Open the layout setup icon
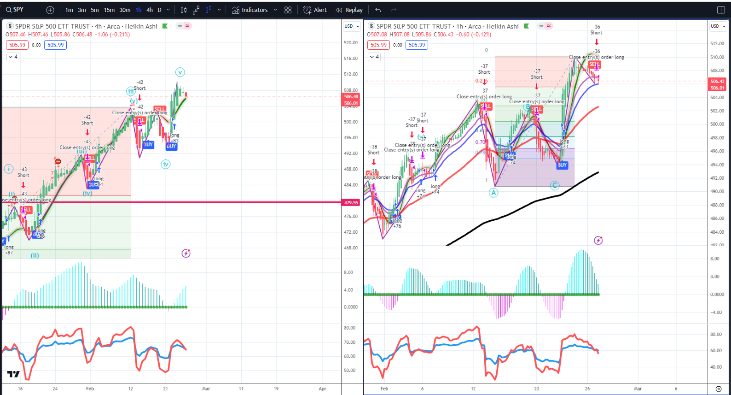731x395 pixels. [721, 10]
